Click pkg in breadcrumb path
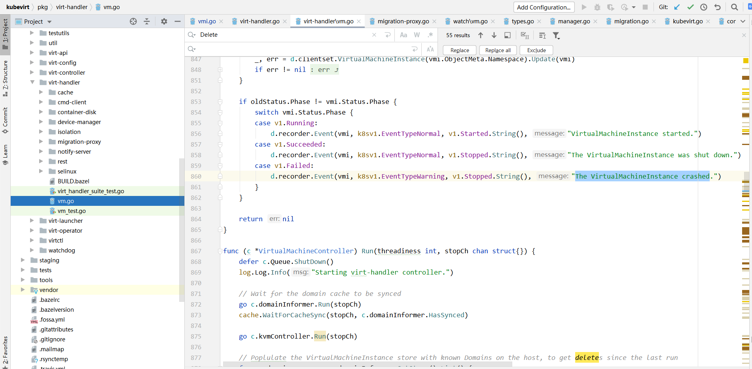This screenshot has height=369, width=752. point(43,7)
